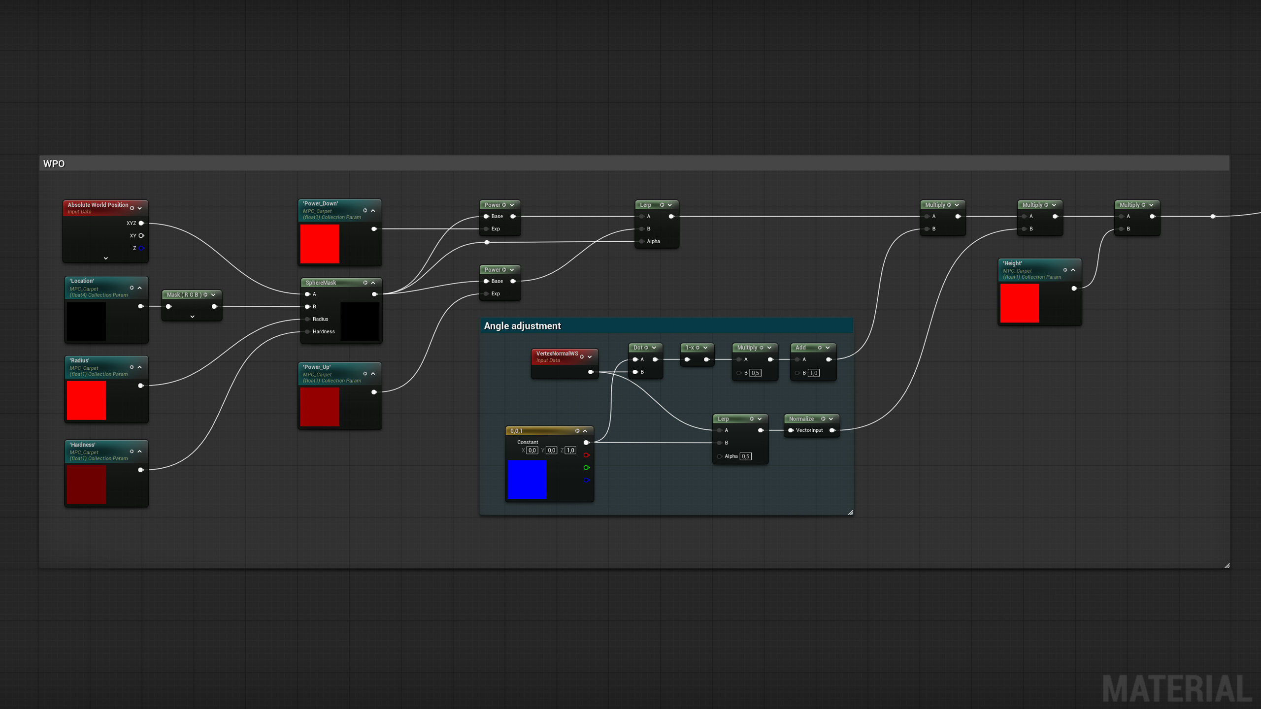This screenshot has height=709, width=1261.
Task: Click the resize handle of Angle adjustment comment
Action: [x=850, y=513]
